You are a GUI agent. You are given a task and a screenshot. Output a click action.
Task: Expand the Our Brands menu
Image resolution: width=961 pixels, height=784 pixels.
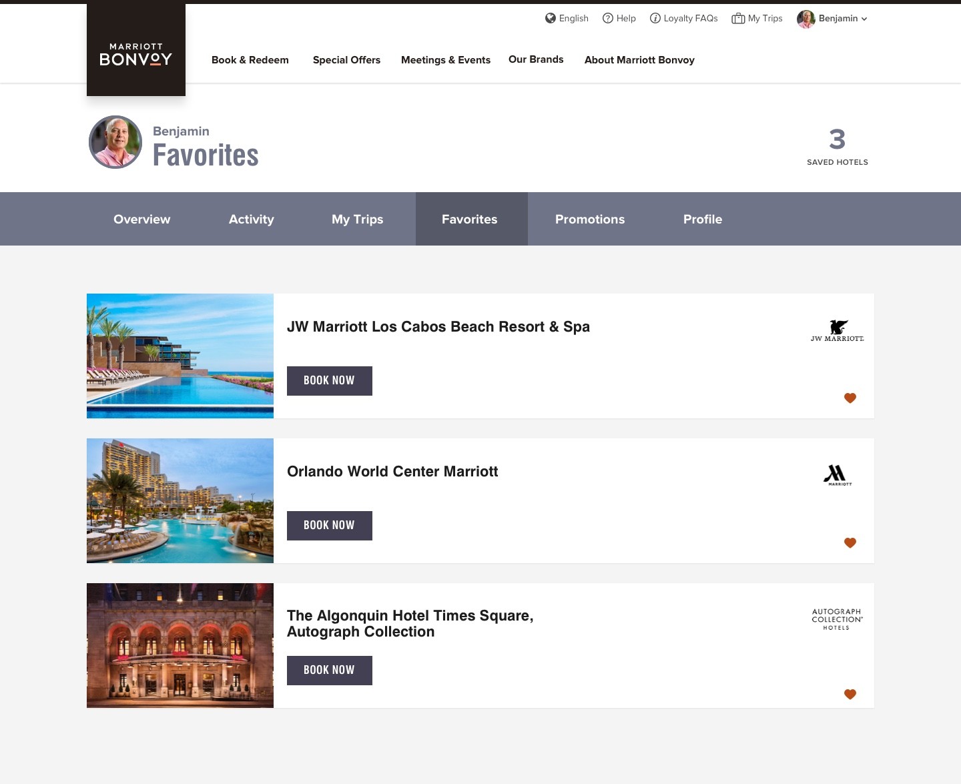[536, 59]
